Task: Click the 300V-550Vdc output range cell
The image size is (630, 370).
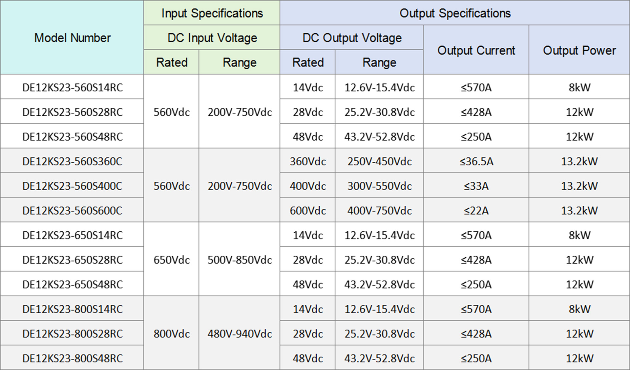Action: point(379,186)
